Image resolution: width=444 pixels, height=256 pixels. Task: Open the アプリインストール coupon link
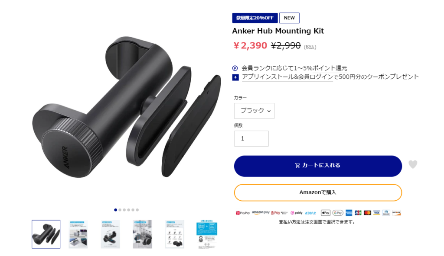330,77
